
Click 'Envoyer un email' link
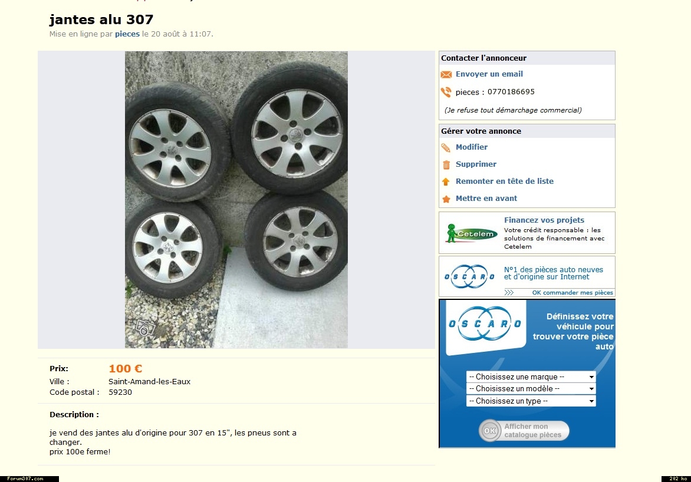pyautogui.click(x=489, y=74)
